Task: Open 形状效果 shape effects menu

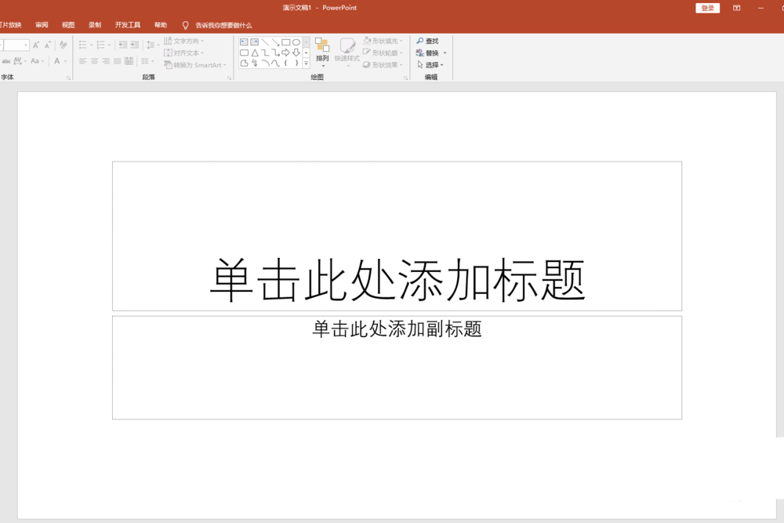Action: [x=383, y=64]
